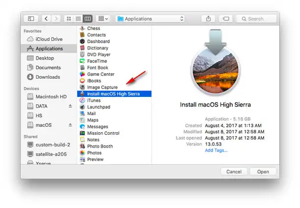Open the item arrangement dropdown
The width and height of the screenshot is (300, 208).
click(x=103, y=19)
